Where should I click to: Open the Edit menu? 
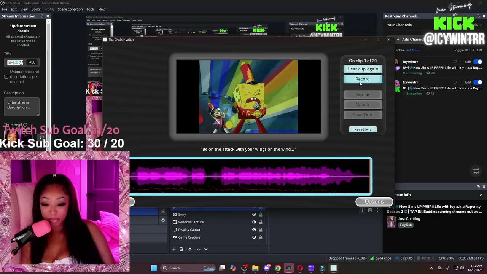click(14, 9)
